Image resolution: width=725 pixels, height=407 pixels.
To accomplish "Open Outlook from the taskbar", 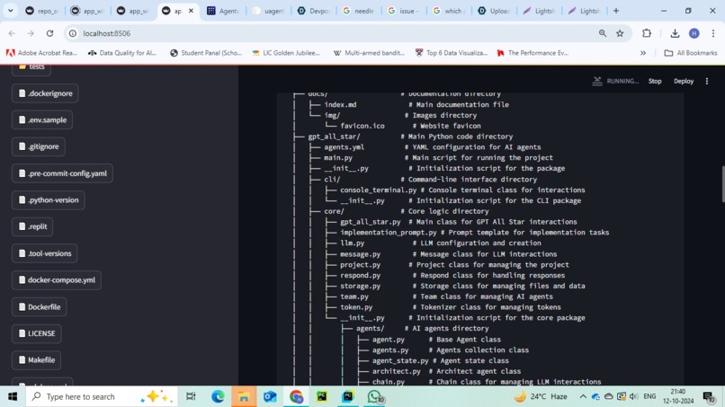I will (x=270, y=396).
